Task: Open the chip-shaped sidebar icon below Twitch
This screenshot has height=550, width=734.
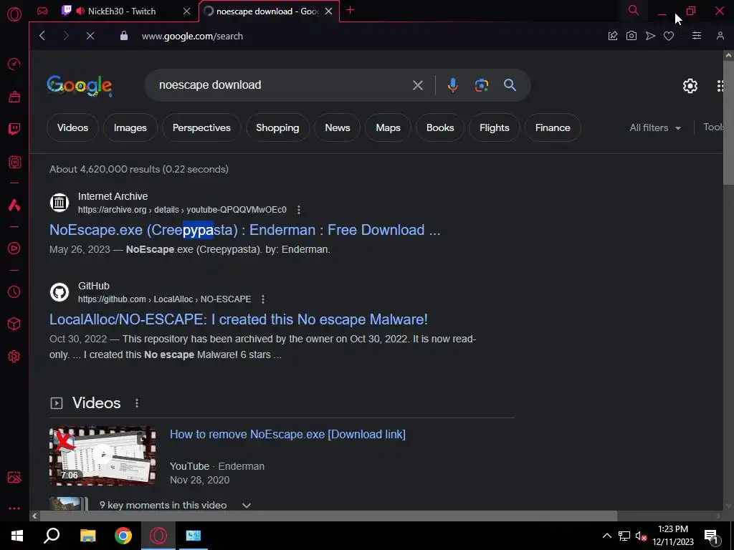Action: click(x=14, y=162)
